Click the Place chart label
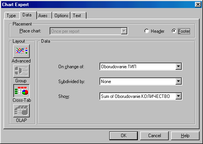Image resolution: width=203 pixels, height=144 pixels. pos(30,31)
